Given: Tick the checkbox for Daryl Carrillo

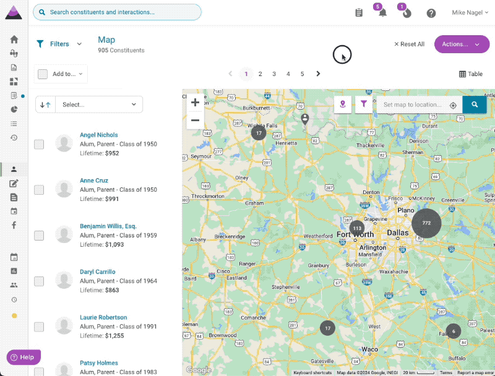Looking at the screenshot, I should click(x=39, y=281).
